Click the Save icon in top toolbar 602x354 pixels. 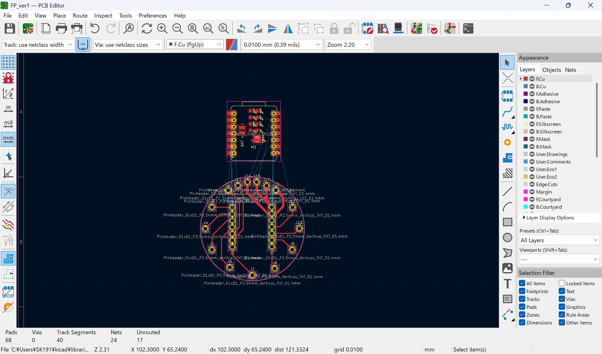point(10,29)
